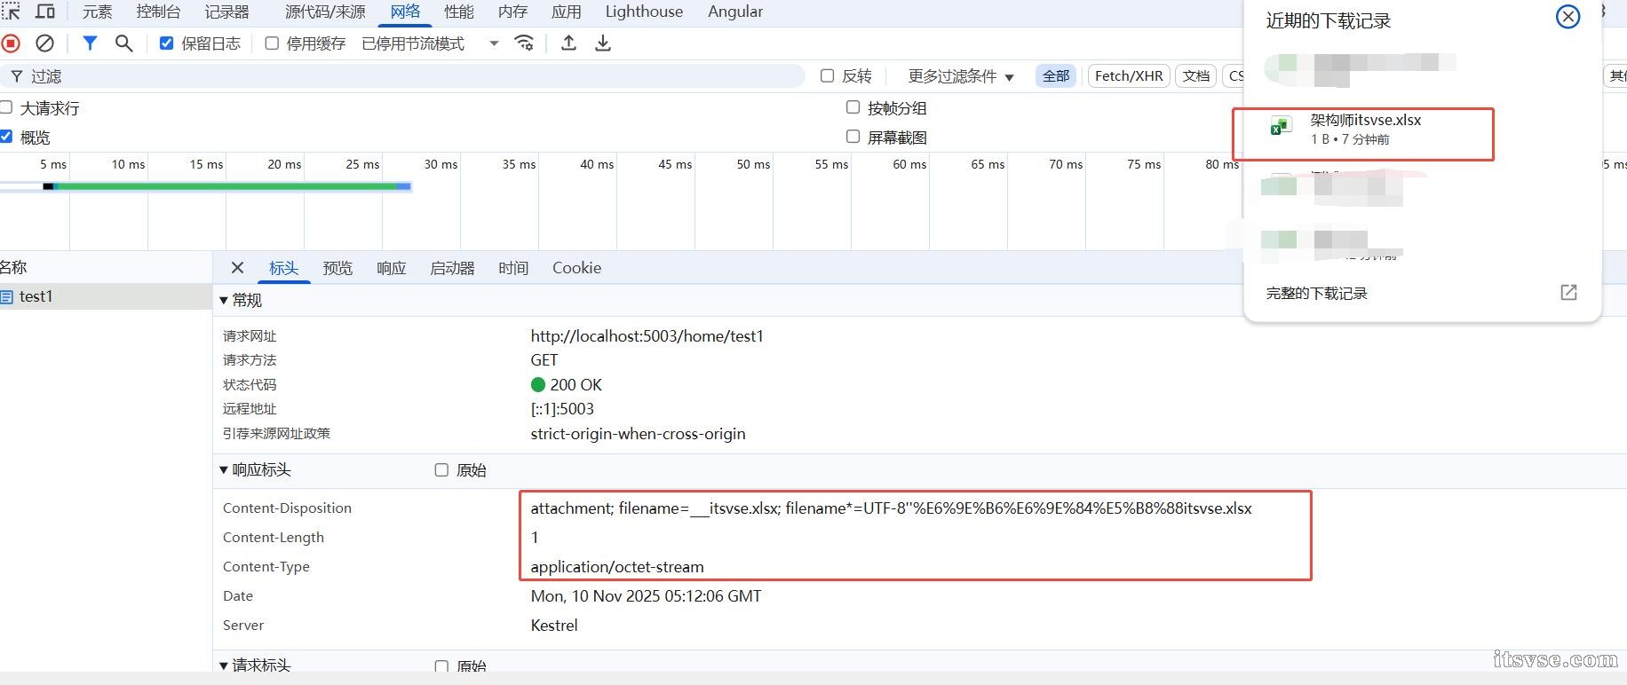Filter requests by Fetch/XHR

[x=1129, y=76]
